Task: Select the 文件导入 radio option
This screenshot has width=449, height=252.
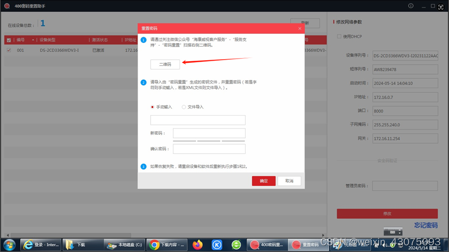Action: click(184, 107)
